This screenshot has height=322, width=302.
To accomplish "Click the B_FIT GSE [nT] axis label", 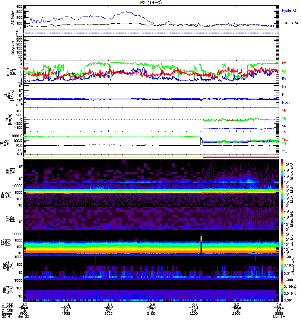I will click(11, 72).
